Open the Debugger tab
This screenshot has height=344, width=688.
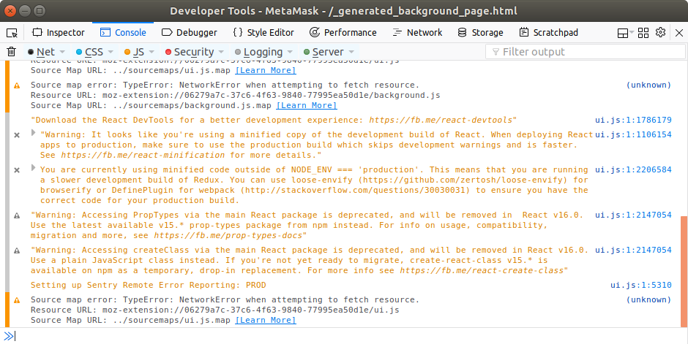click(189, 32)
